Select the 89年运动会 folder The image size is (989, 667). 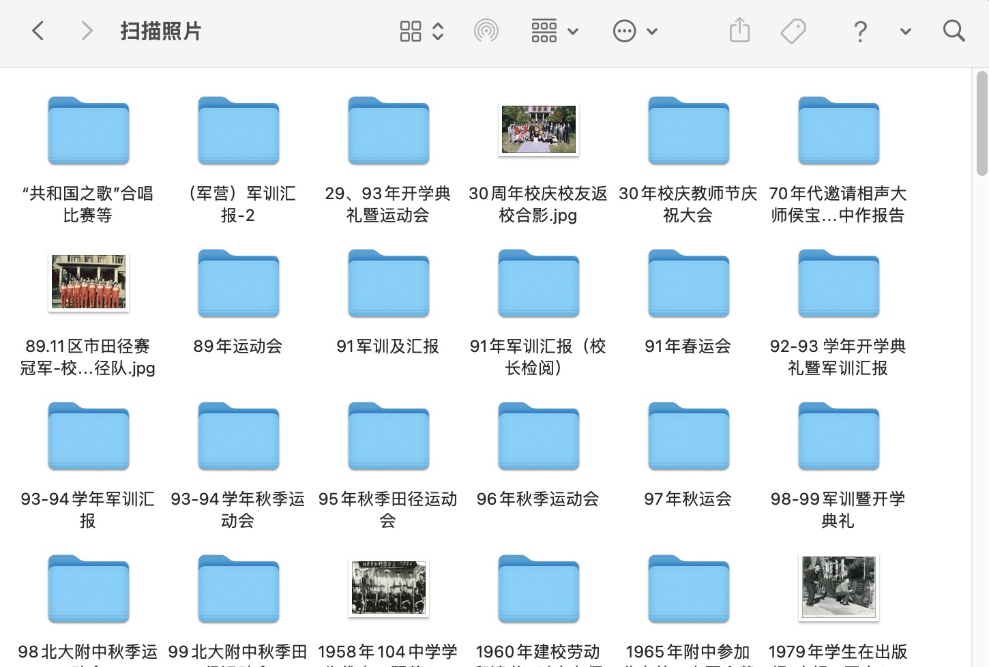click(238, 284)
